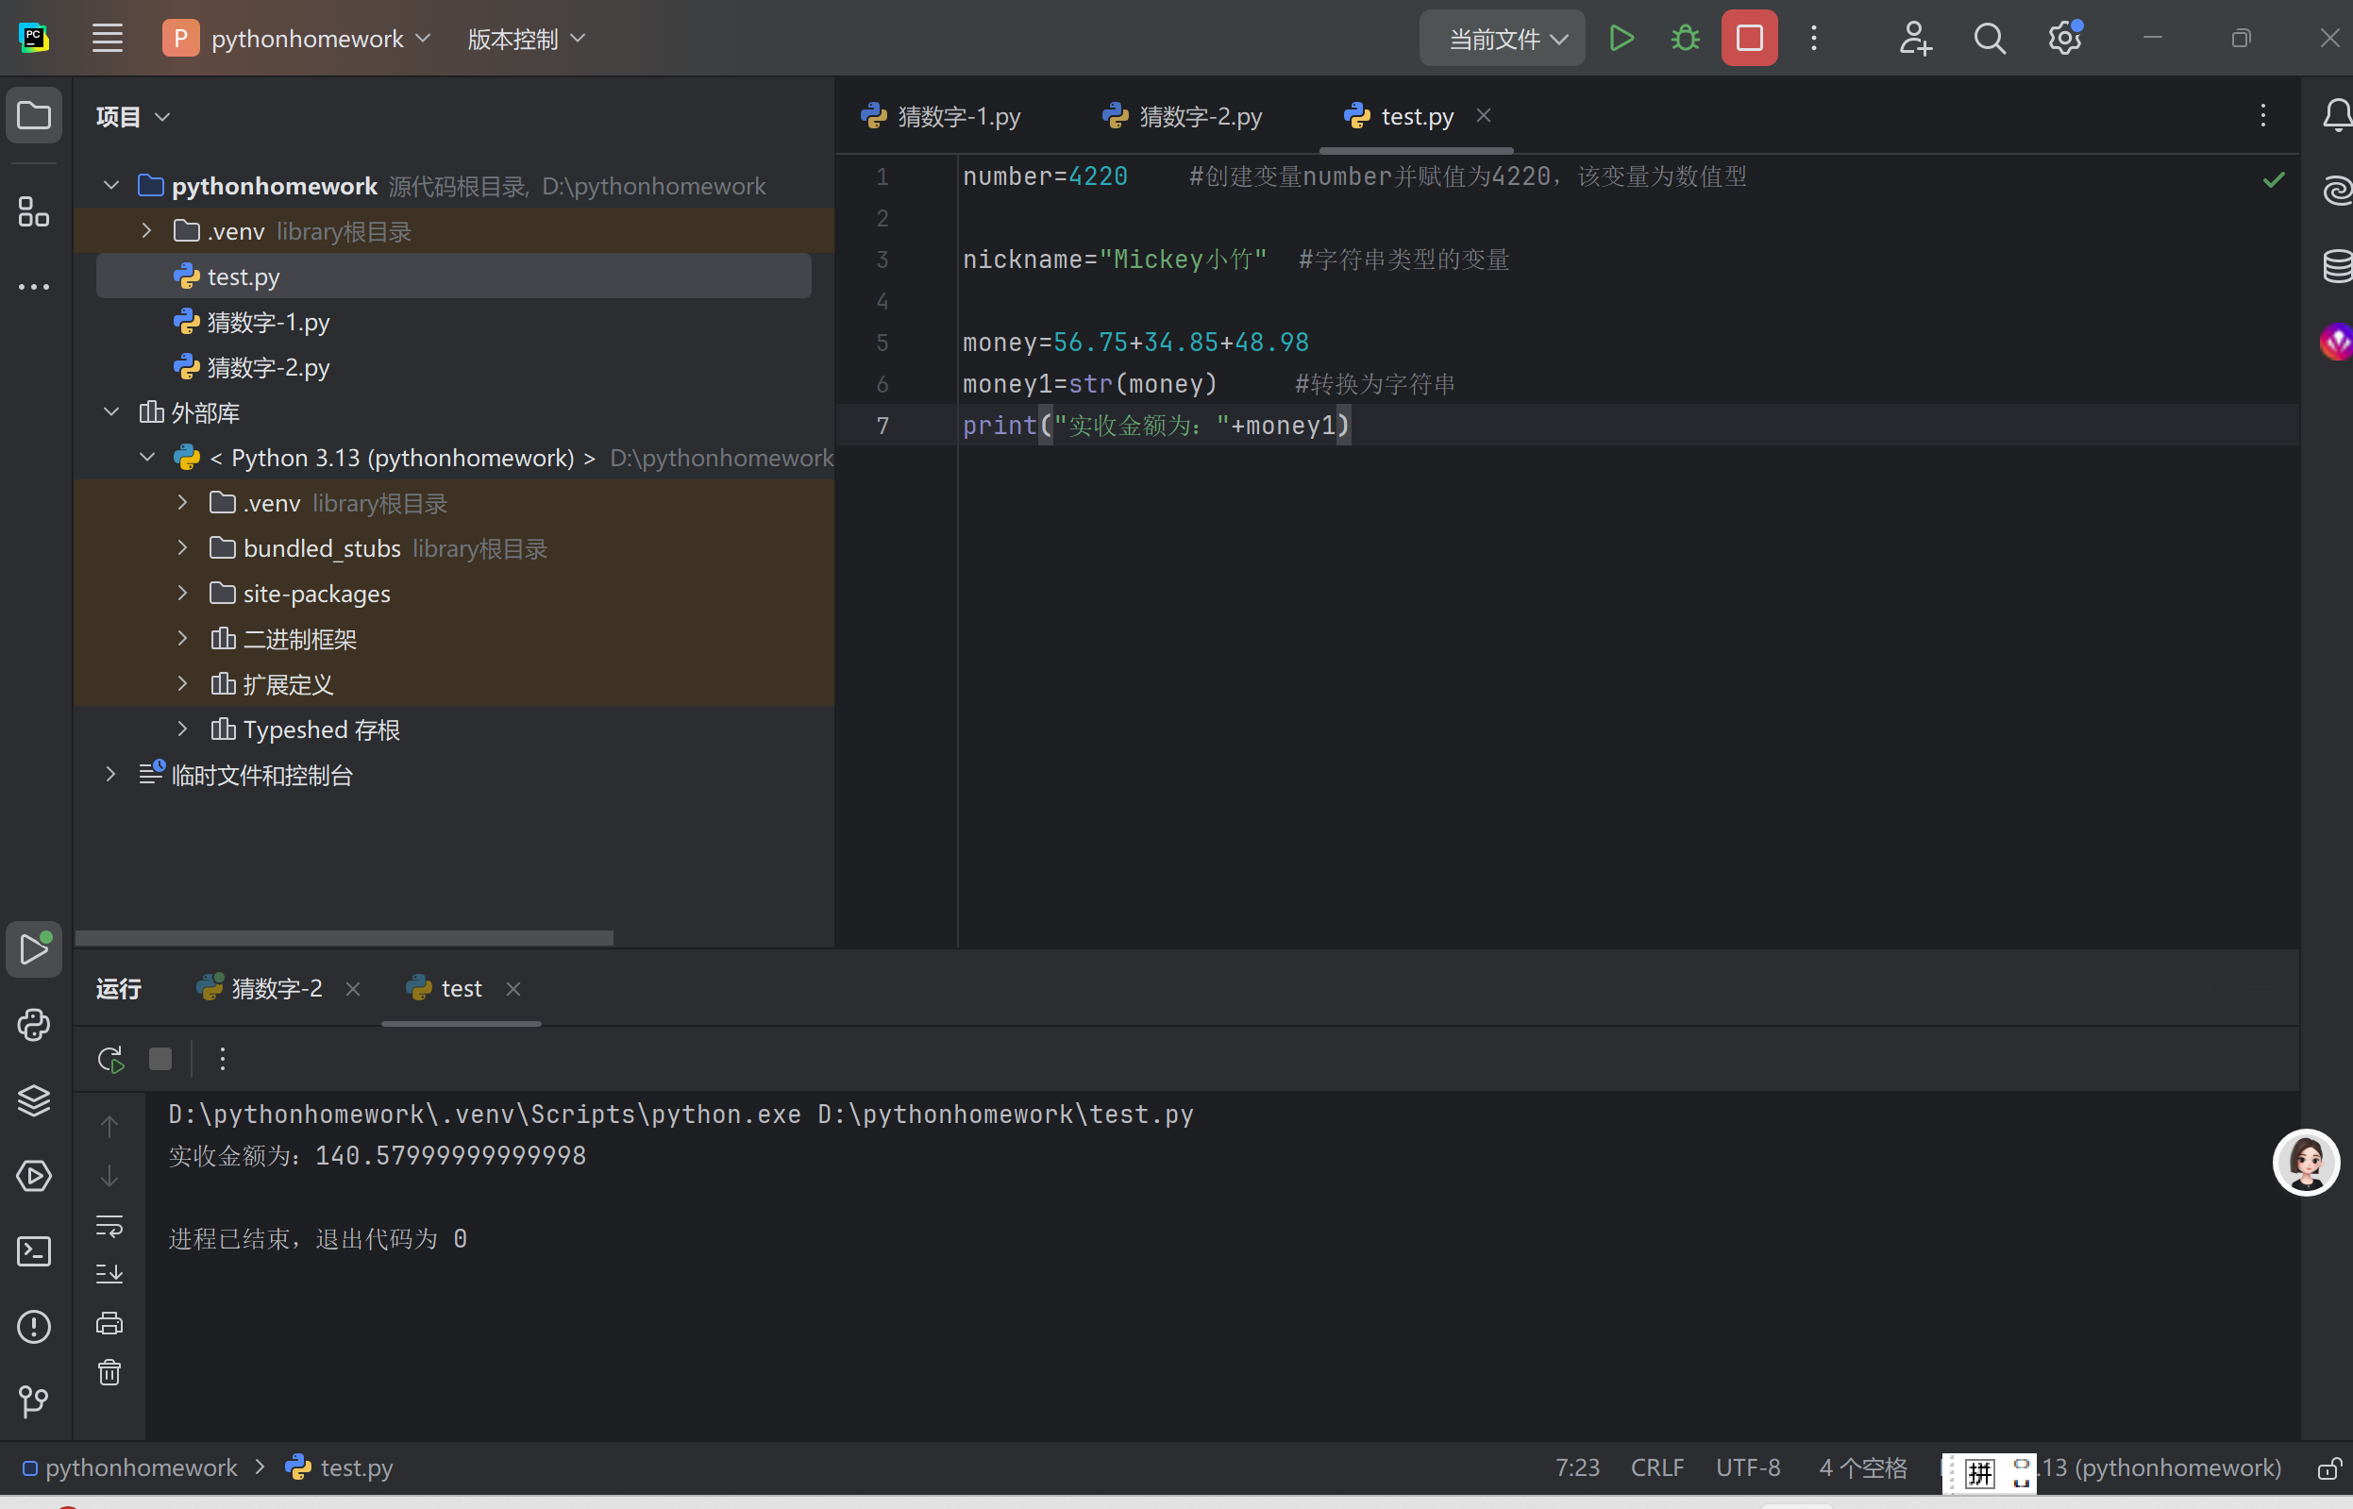Click the Debug bug icon
This screenshot has width=2353, height=1509.
1685,38
